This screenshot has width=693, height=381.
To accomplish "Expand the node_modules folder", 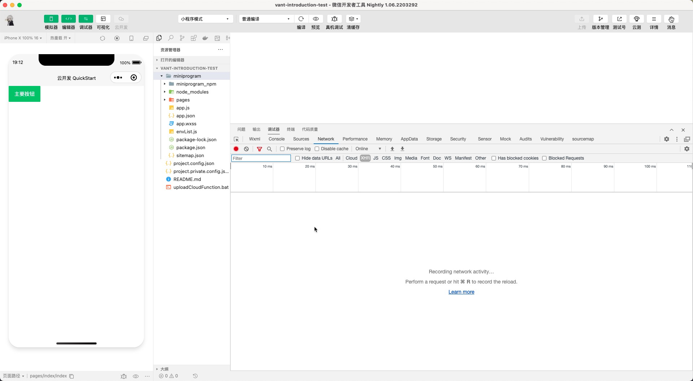I will [165, 92].
